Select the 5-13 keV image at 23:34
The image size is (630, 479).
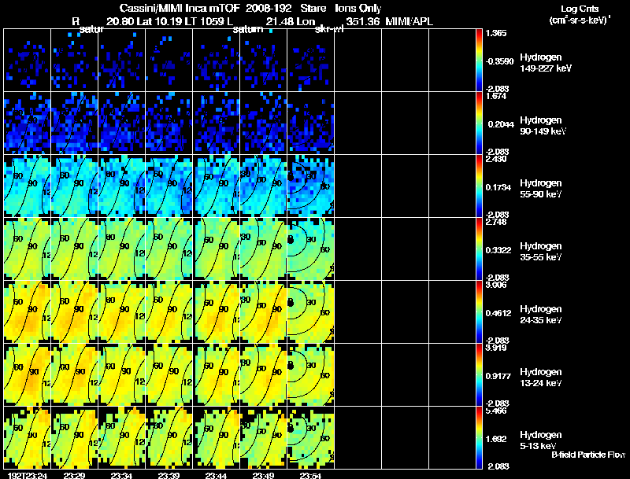tap(122, 438)
